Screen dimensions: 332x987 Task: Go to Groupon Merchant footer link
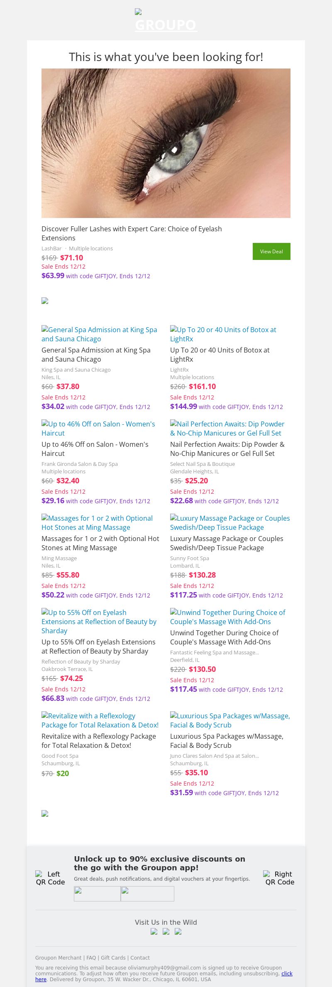pyautogui.click(x=59, y=958)
